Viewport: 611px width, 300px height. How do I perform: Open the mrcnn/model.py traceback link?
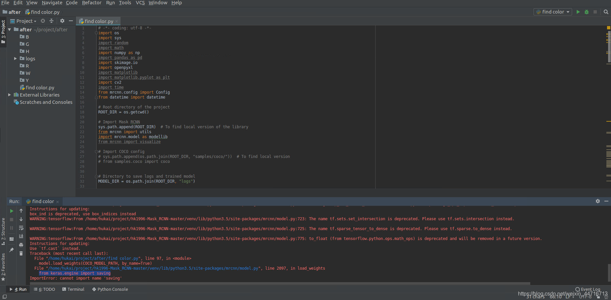153,268
